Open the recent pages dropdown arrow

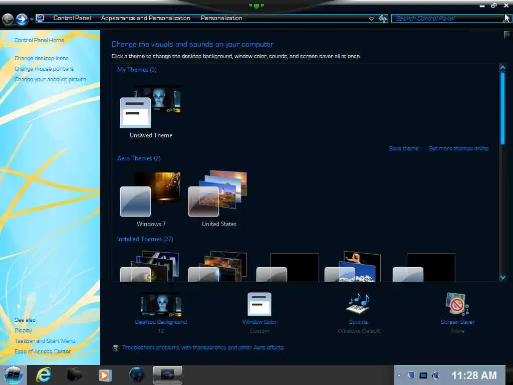(32, 20)
